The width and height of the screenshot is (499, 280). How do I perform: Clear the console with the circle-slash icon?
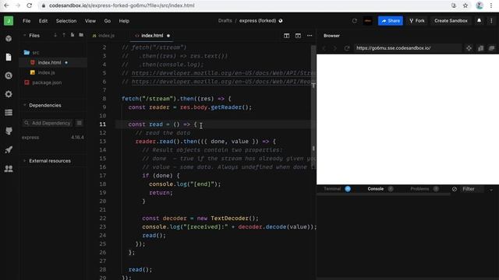click(455, 189)
